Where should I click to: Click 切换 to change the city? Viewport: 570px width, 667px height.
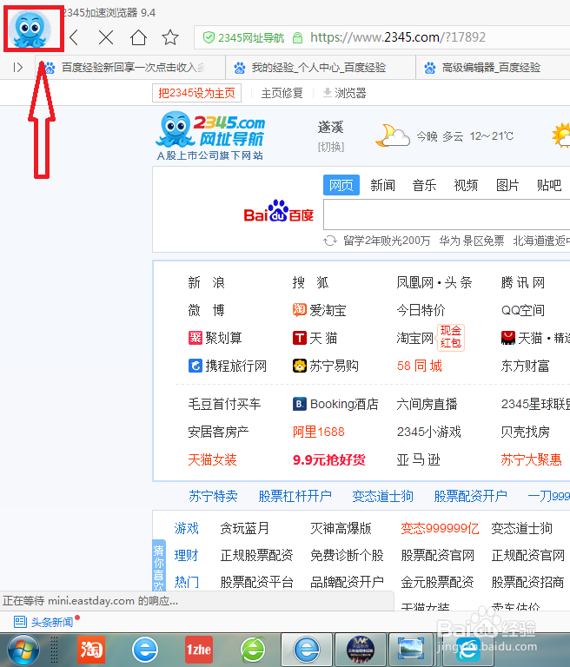331,147
